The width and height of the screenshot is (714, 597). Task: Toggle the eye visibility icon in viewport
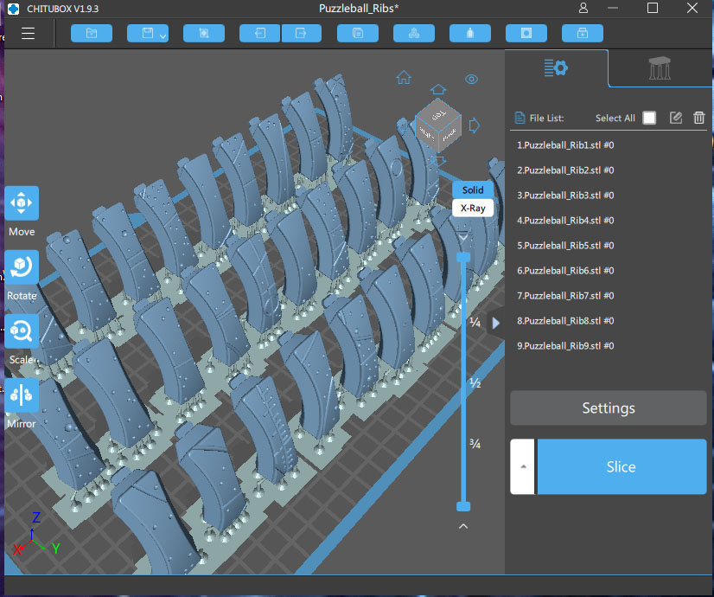coord(471,80)
